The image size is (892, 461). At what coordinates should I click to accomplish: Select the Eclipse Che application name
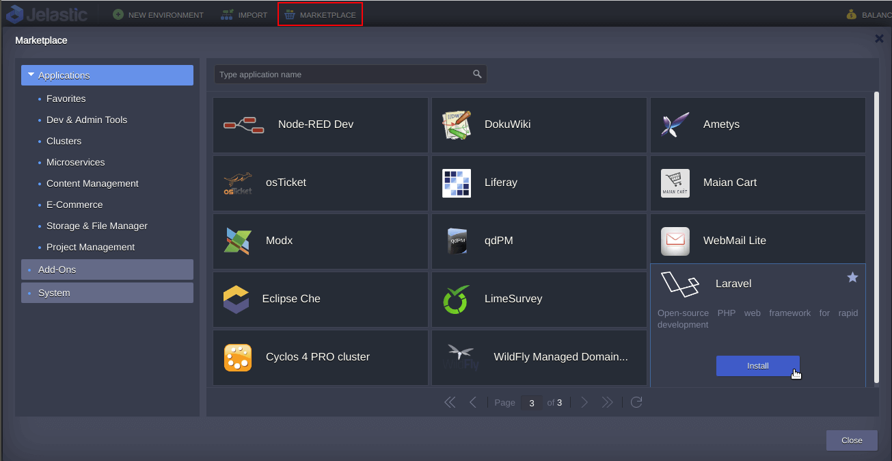tap(291, 299)
